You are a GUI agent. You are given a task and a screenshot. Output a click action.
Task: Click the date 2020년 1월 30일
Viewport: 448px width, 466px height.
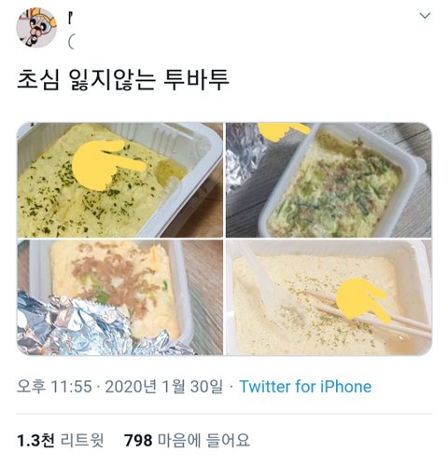pyautogui.click(x=164, y=387)
